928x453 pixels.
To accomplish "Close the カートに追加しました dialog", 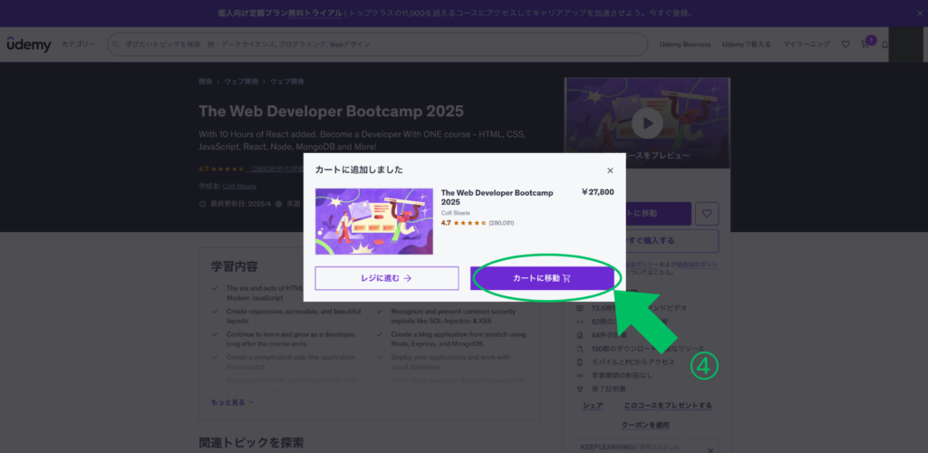I will (610, 170).
